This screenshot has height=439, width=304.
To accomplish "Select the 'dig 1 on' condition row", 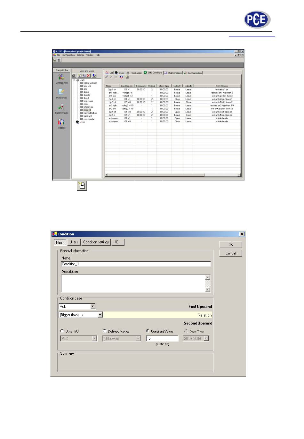I will point(173,89).
